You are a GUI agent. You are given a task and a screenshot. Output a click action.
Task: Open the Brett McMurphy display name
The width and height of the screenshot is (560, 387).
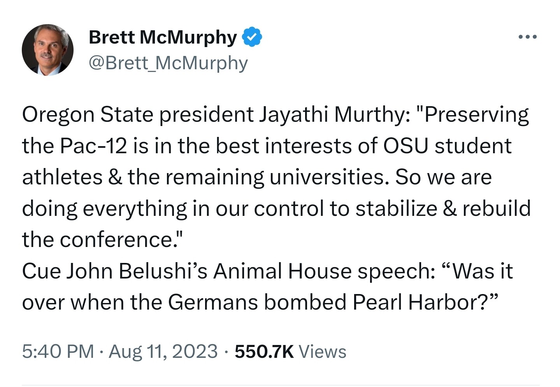coord(163,37)
